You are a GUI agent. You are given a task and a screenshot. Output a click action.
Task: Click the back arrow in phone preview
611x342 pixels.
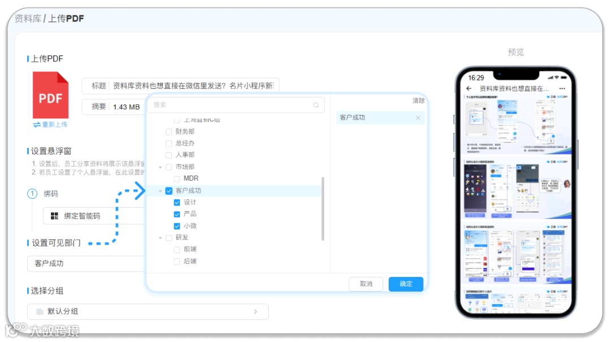coord(469,88)
